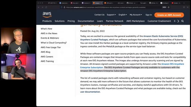This screenshot has width=191, height=107.
Task: Click Create an AWS Account button
Action: 169,15
